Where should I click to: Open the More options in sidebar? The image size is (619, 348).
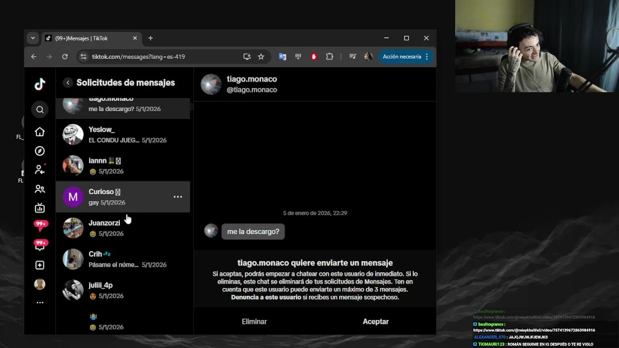[40, 303]
